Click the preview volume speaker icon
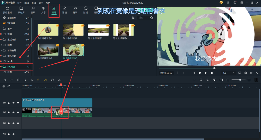The height and width of the screenshot is (140, 261). tap(251, 73)
